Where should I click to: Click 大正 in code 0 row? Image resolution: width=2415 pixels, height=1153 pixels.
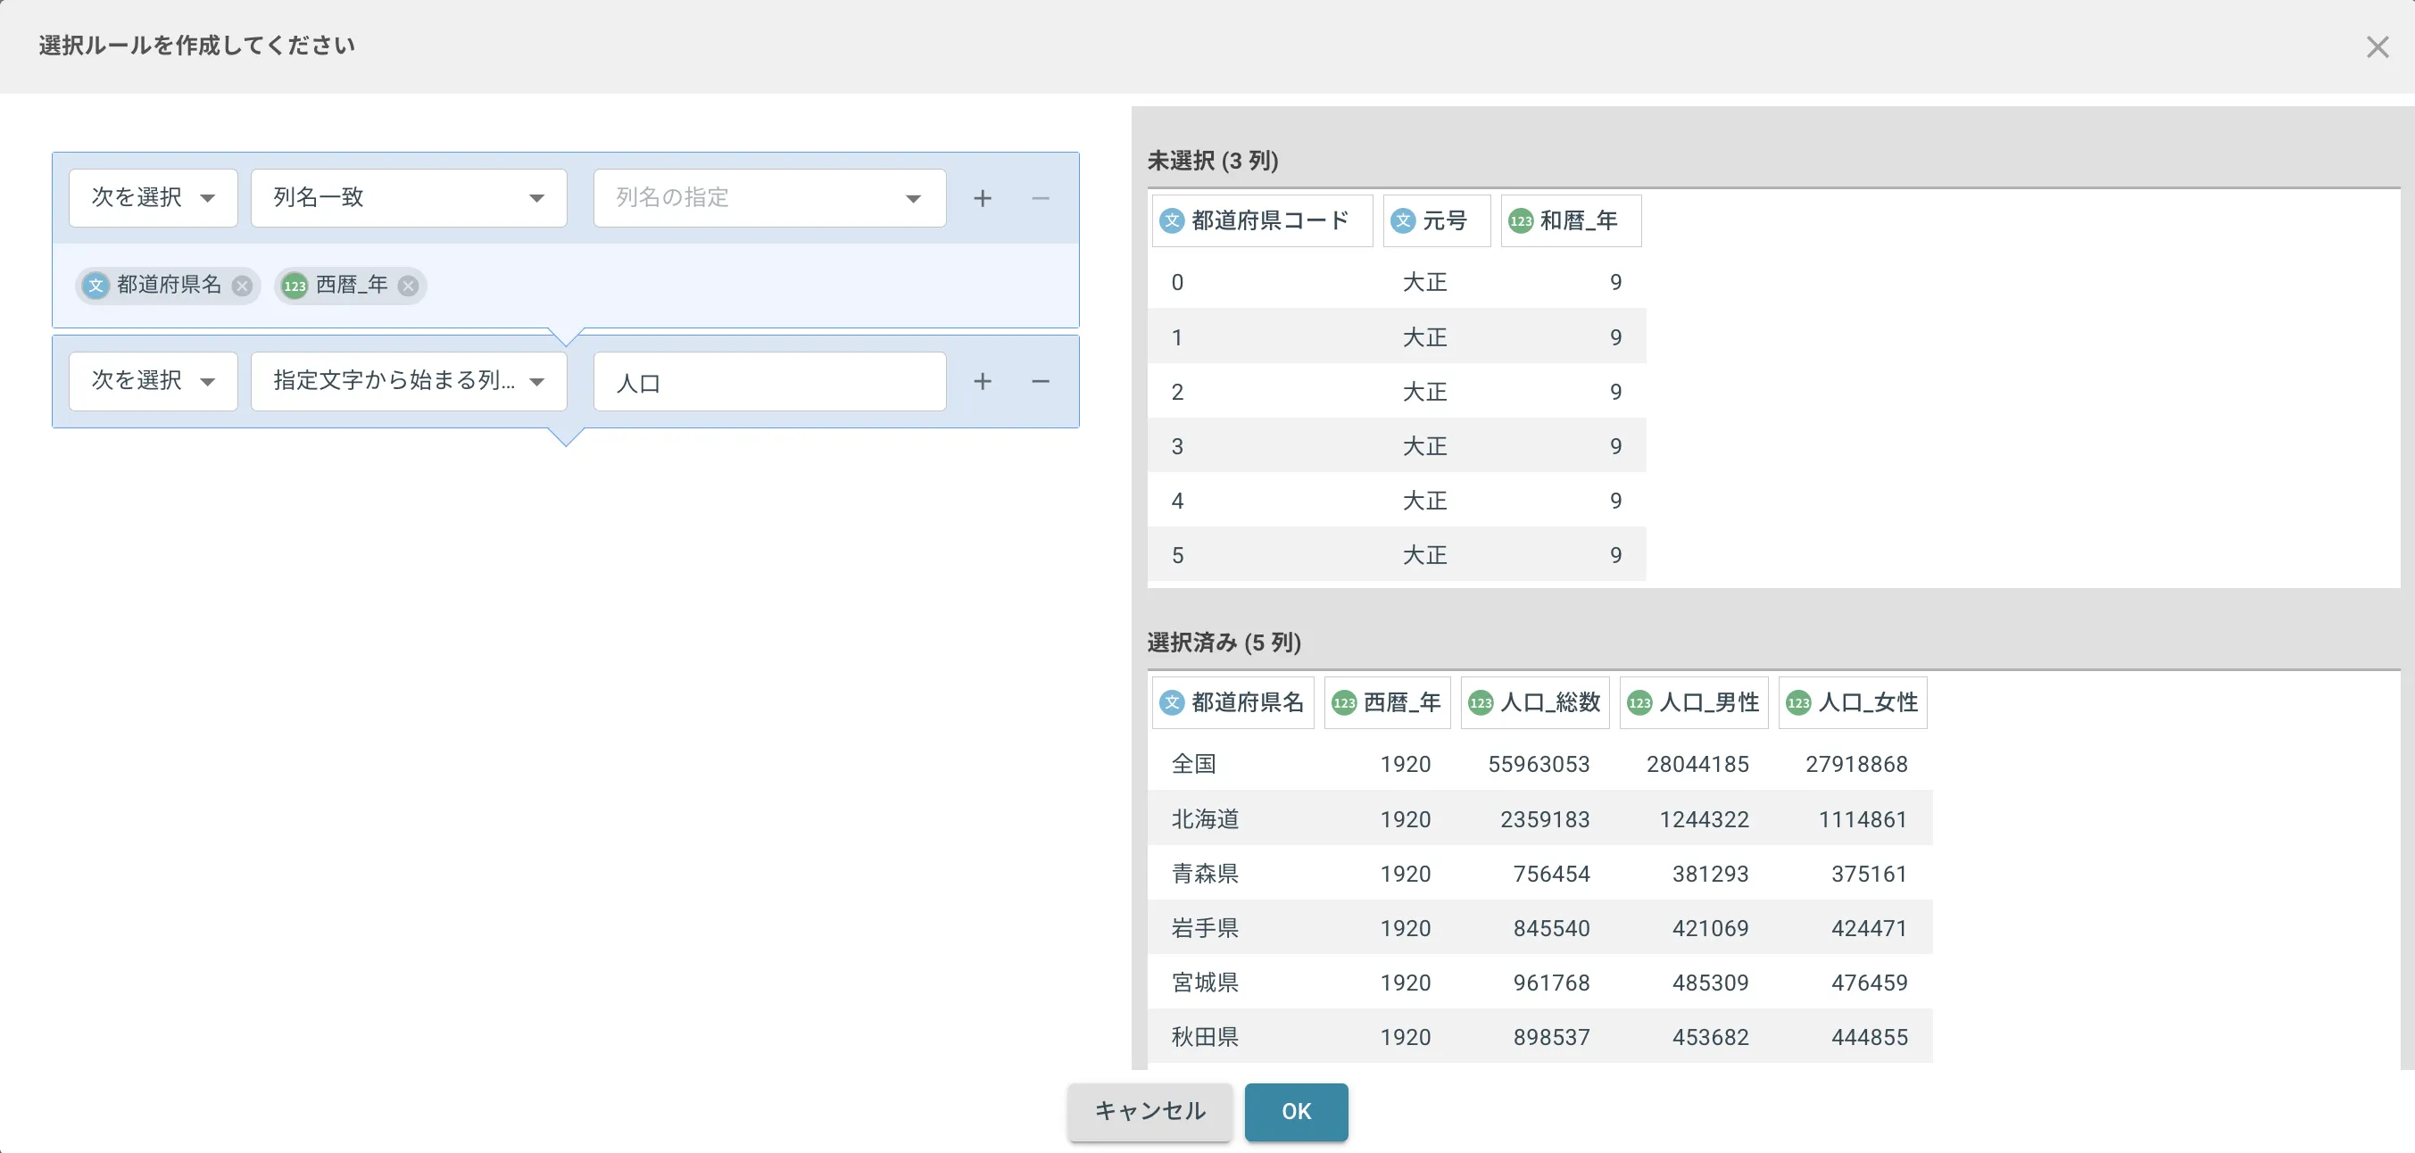pyautogui.click(x=1424, y=282)
